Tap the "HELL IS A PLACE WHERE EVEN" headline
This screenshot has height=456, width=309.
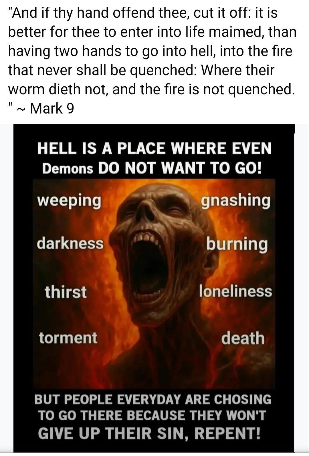[x=154, y=148]
